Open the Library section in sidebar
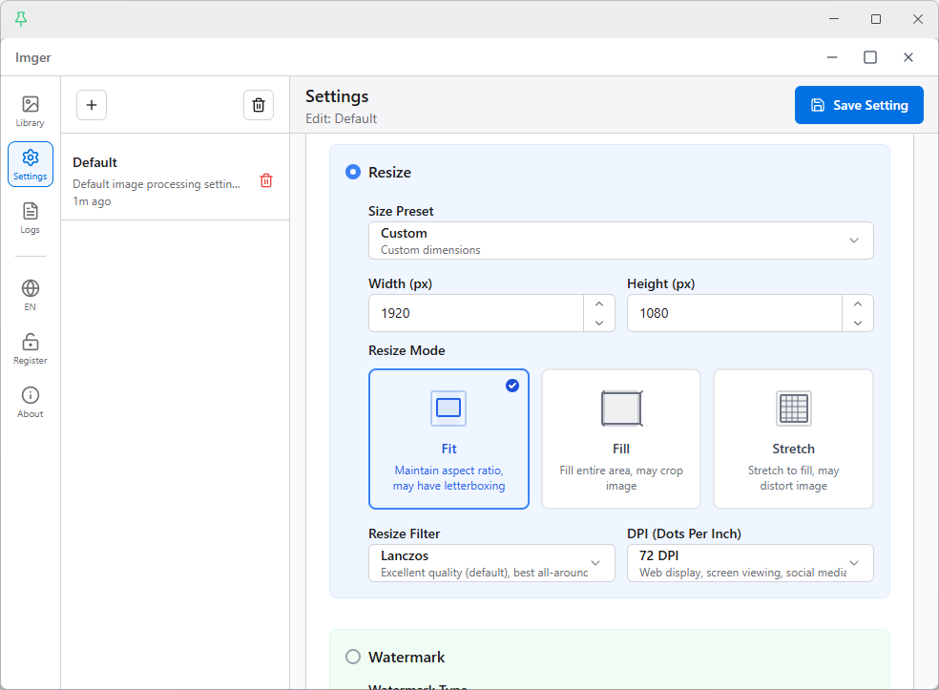939x690 pixels. pos(31,111)
